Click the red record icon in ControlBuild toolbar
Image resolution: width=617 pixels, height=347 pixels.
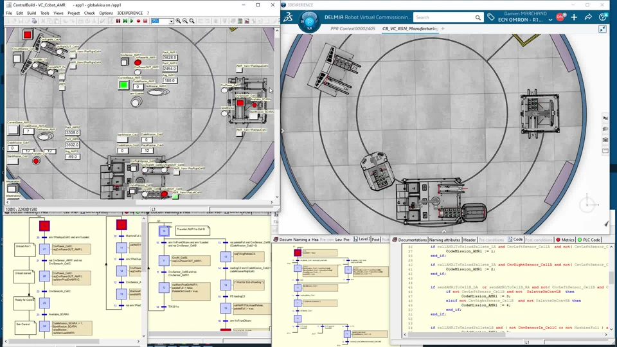click(x=139, y=21)
